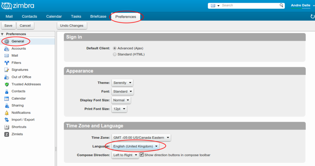
Task: Select the Preferences tab
Action: (x=126, y=17)
